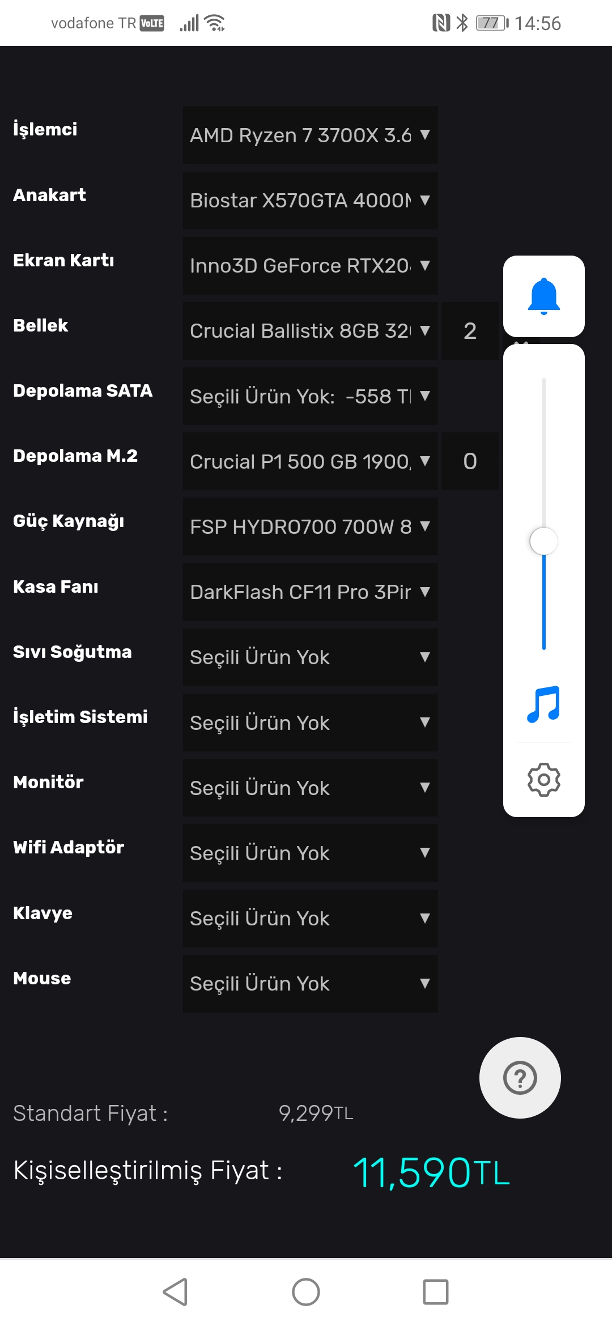Expand the Anakart motherboard dropdown
Image resolution: width=612 pixels, height=1326 pixels.
(x=310, y=200)
